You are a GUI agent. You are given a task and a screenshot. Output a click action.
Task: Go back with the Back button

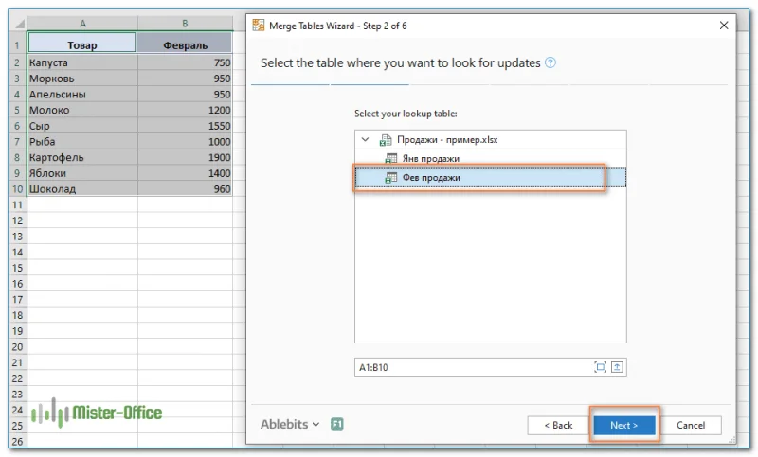(556, 425)
